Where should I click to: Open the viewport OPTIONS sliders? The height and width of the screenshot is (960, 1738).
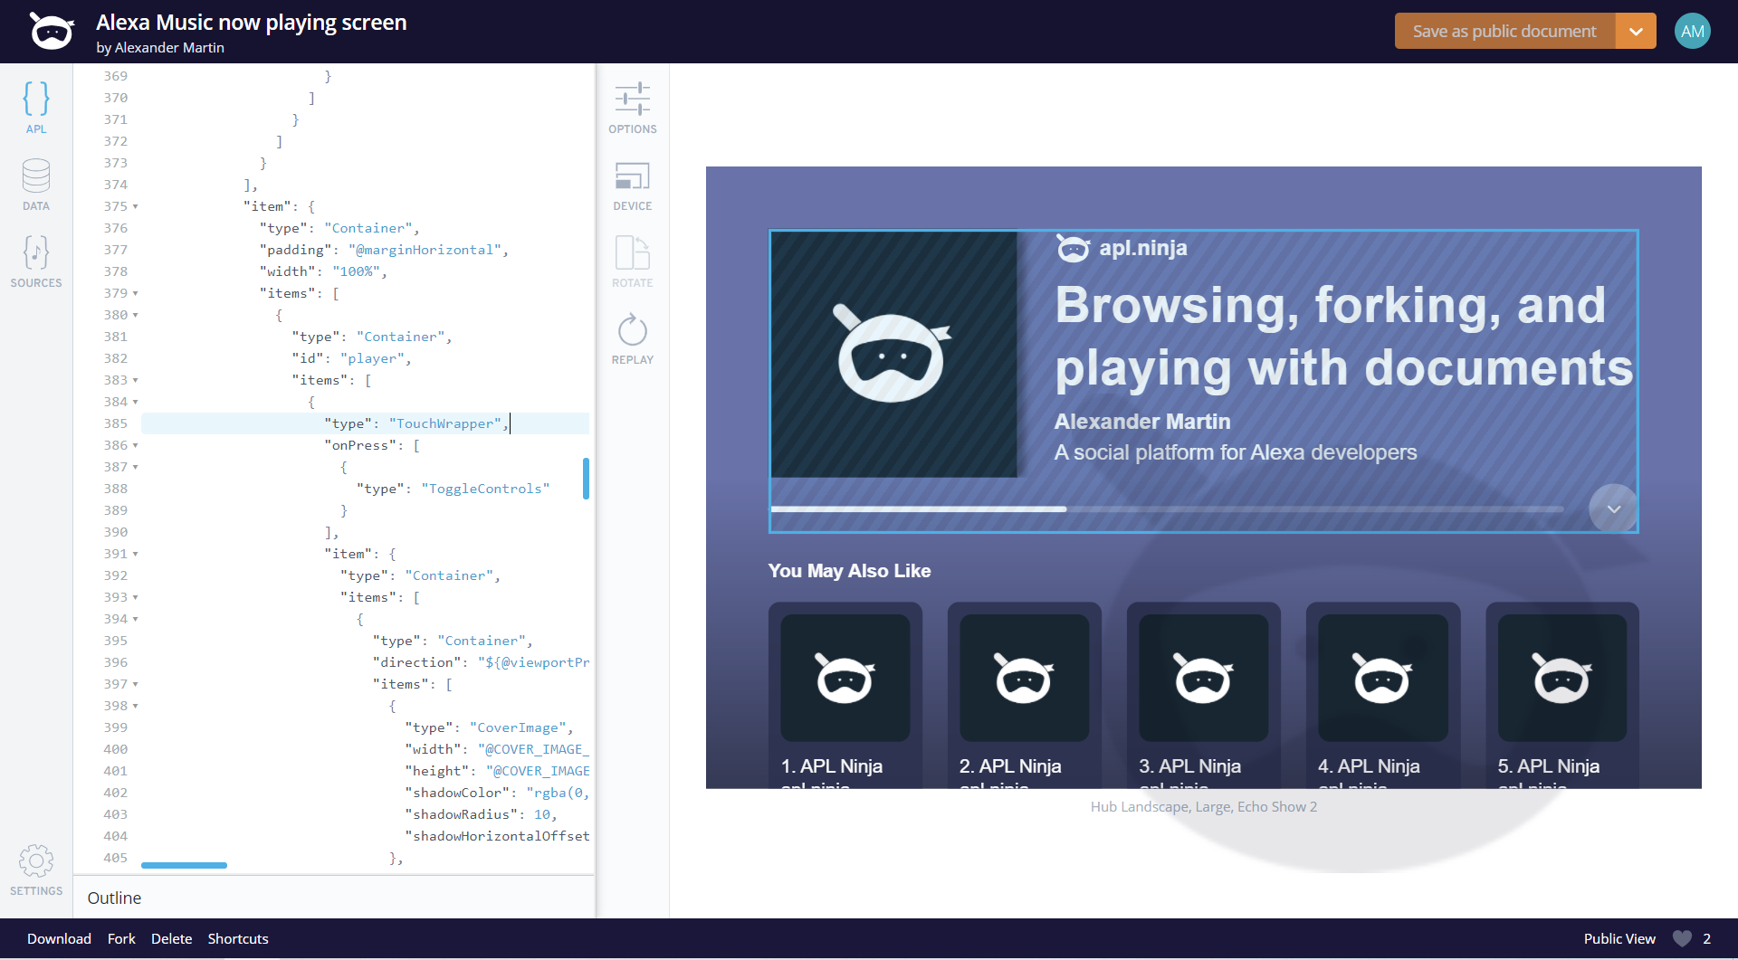coord(633,108)
